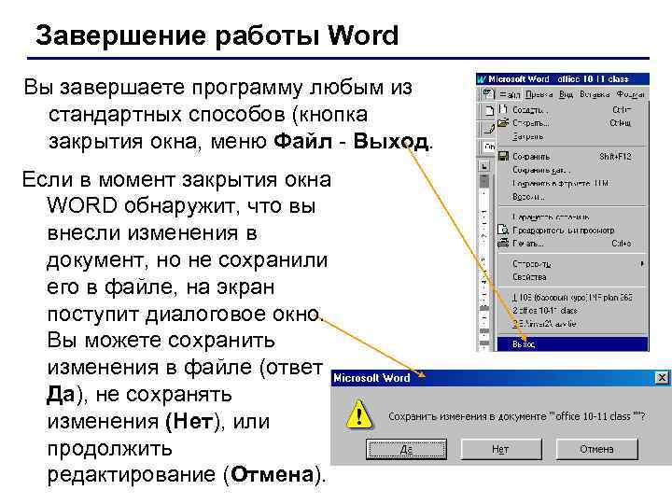
Task: Click the bold word 'Да' in slide text
Action: [60, 394]
